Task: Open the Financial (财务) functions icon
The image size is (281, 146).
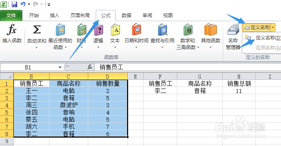Action: (x=81, y=30)
